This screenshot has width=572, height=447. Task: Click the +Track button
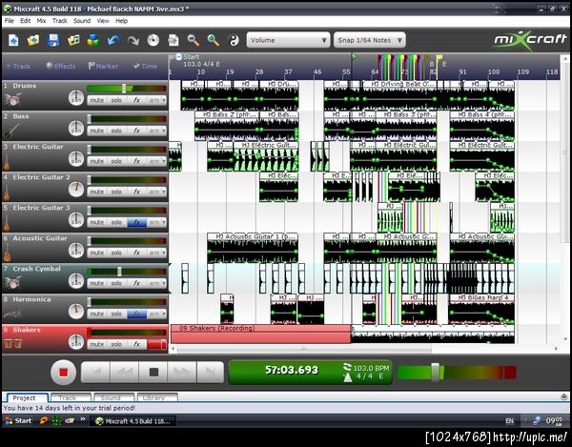coord(18,66)
